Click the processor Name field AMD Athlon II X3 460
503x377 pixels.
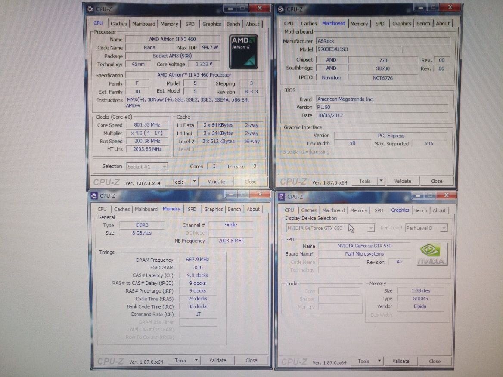tap(173, 39)
